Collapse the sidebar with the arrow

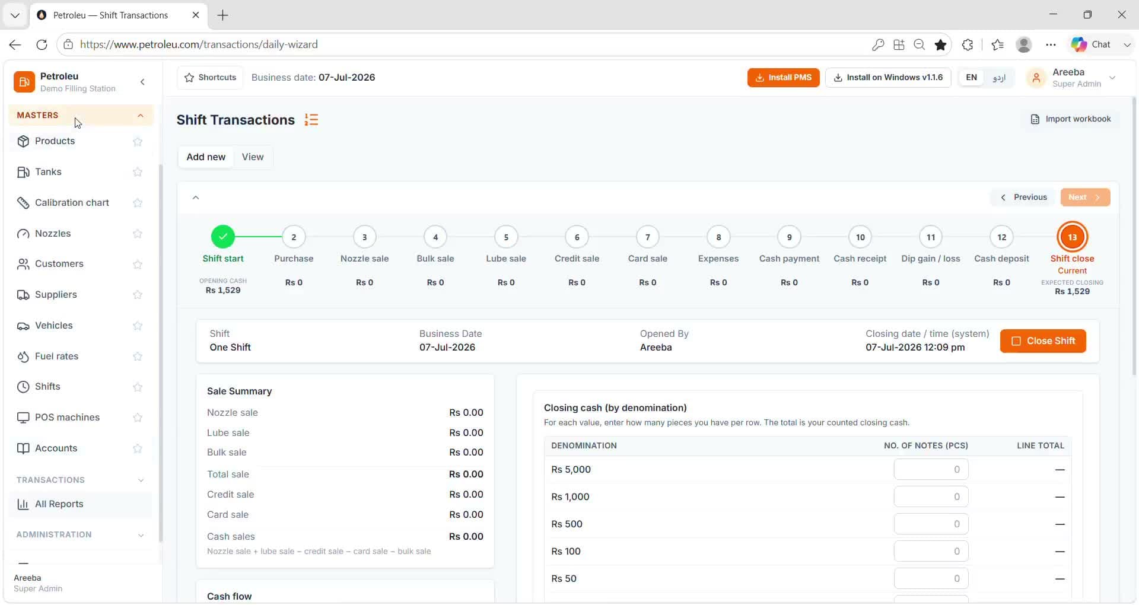pyautogui.click(x=142, y=82)
